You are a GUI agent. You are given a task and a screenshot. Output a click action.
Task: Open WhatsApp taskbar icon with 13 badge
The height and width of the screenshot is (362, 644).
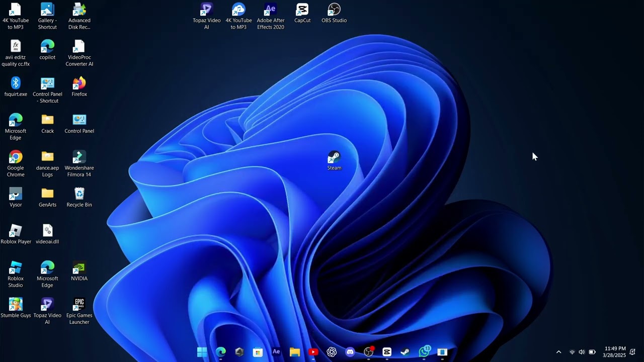pyautogui.click(x=424, y=351)
